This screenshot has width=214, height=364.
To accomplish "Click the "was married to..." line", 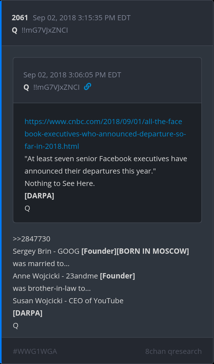I will click(x=41, y=264).
